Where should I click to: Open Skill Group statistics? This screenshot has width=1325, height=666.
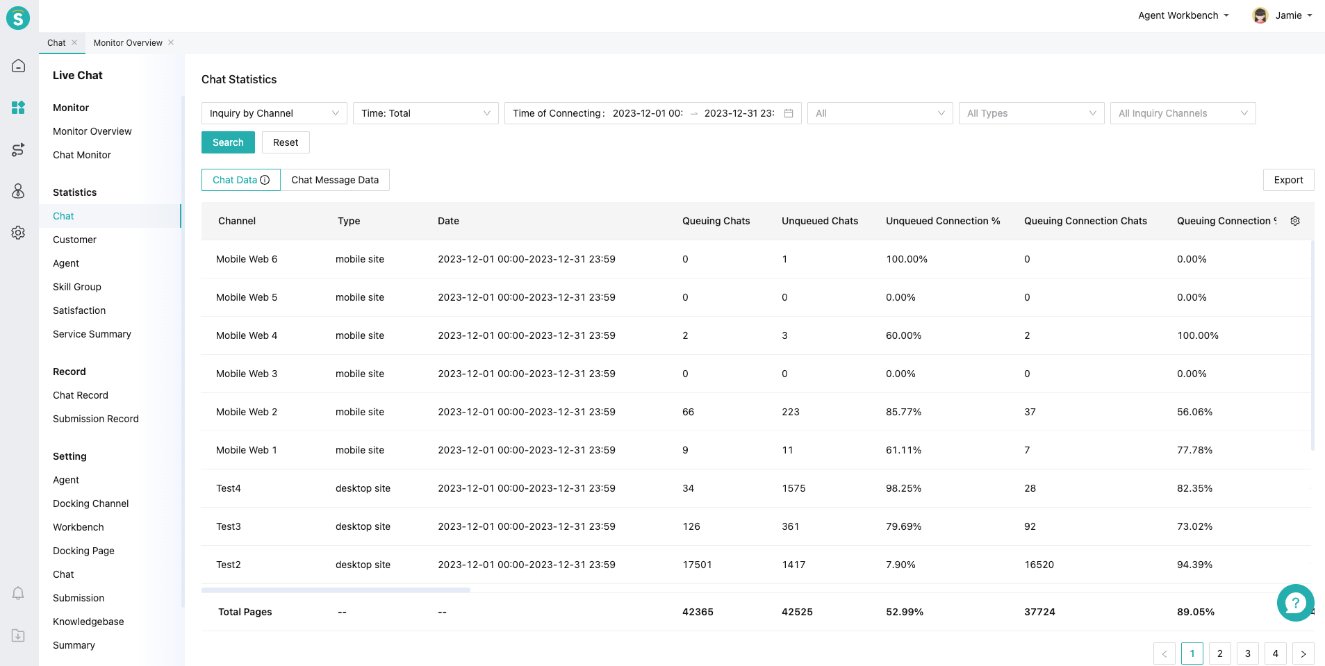(77, 287)
